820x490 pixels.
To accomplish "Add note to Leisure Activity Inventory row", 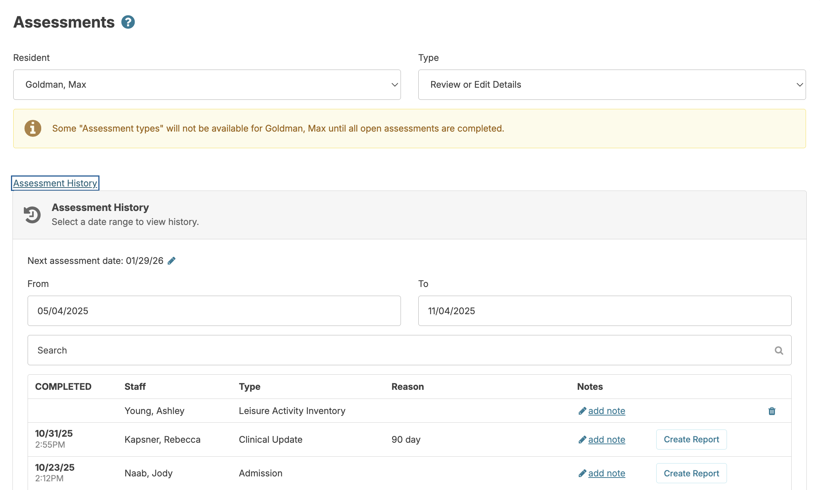I will pos(606,411).
